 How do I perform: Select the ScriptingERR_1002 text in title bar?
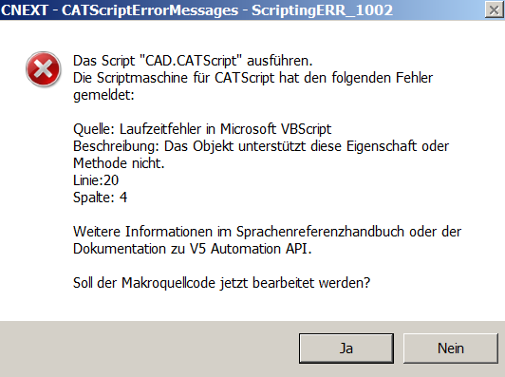pyautogui.click(x=322, y=10)
